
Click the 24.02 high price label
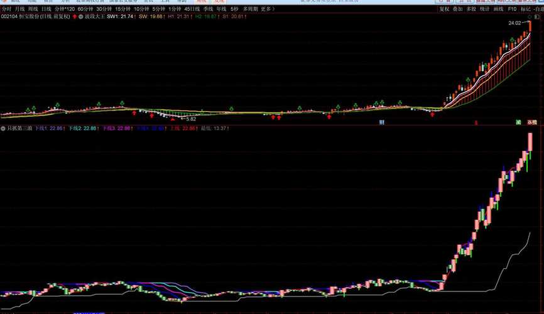(x=516, y=23)
